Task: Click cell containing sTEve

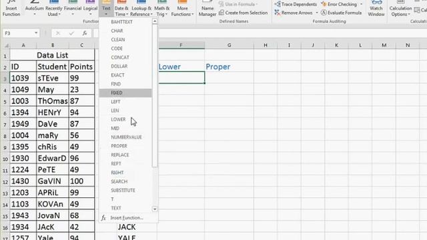Action: (52, 78)
